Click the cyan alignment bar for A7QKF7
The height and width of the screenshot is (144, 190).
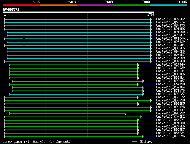[79, 35]
